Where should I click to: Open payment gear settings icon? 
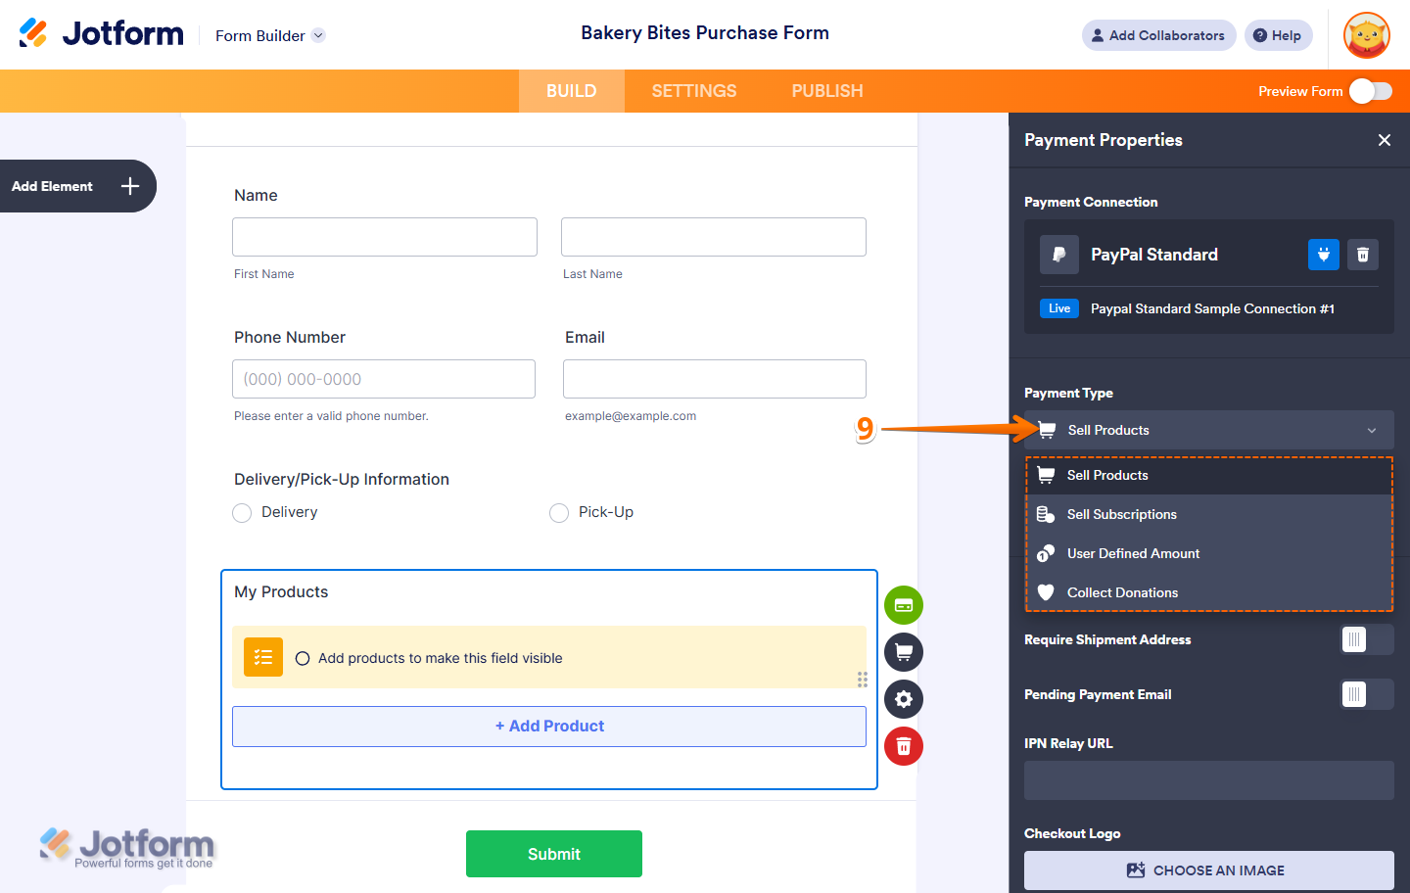pyautogui.click(x=903, y=699)
